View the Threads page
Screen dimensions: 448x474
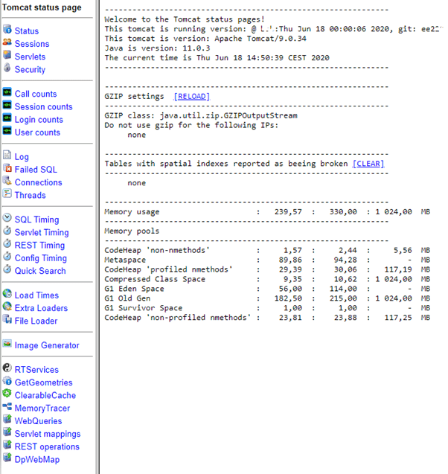30,195
